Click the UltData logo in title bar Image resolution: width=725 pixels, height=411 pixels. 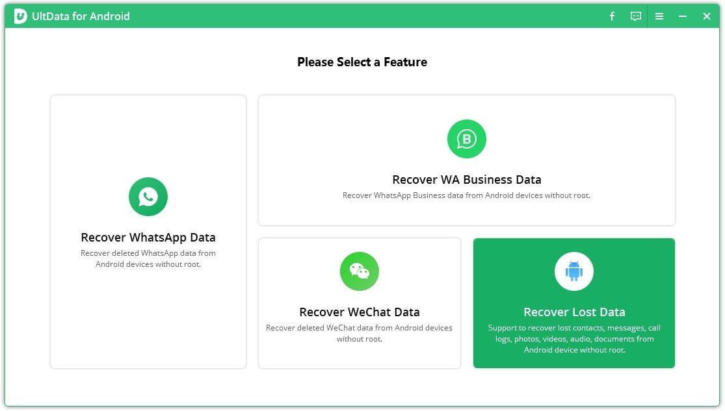[x=20, y=16]
